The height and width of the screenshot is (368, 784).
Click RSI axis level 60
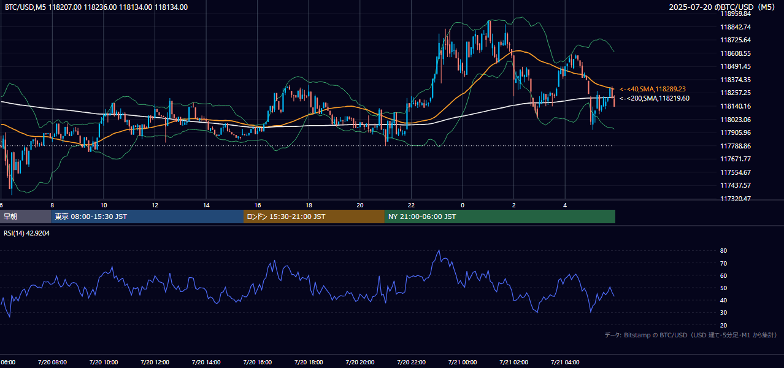click(x=724, y=275)
